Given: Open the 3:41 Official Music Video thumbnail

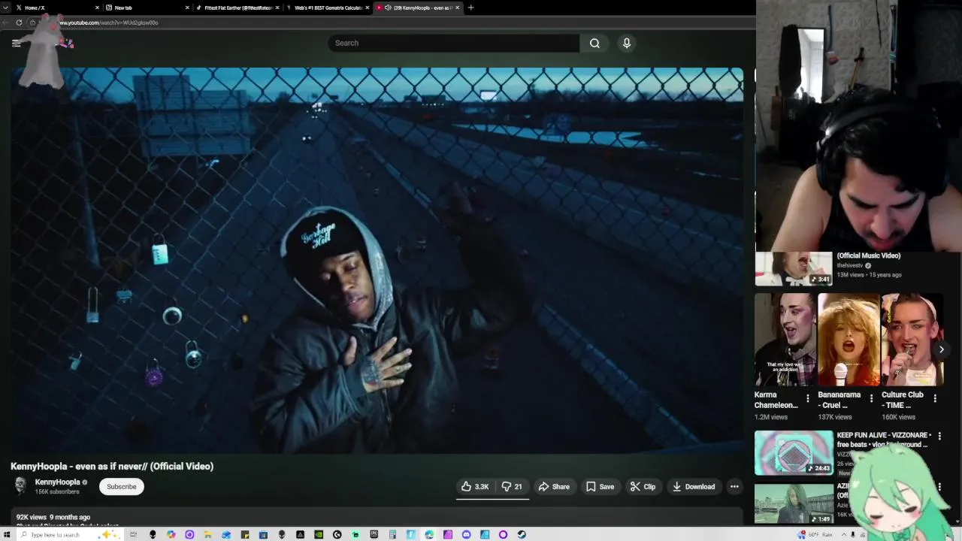Looking at the screenshot, I should click(x=794, y=269).
